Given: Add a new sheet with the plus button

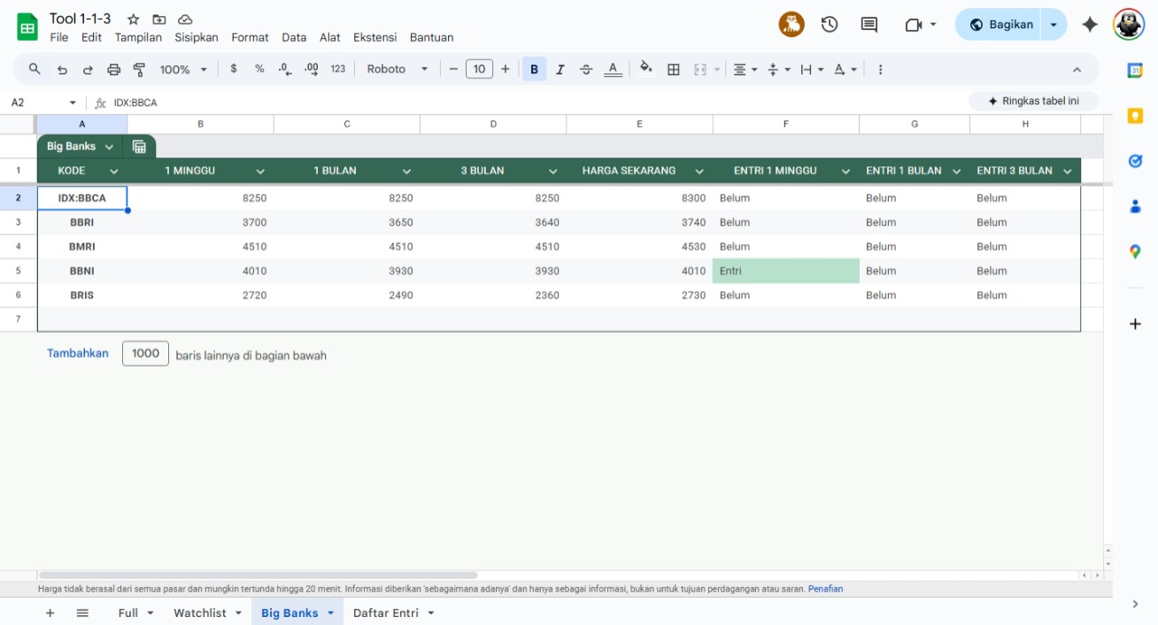Looking at the screenshot, I should 50,613.
